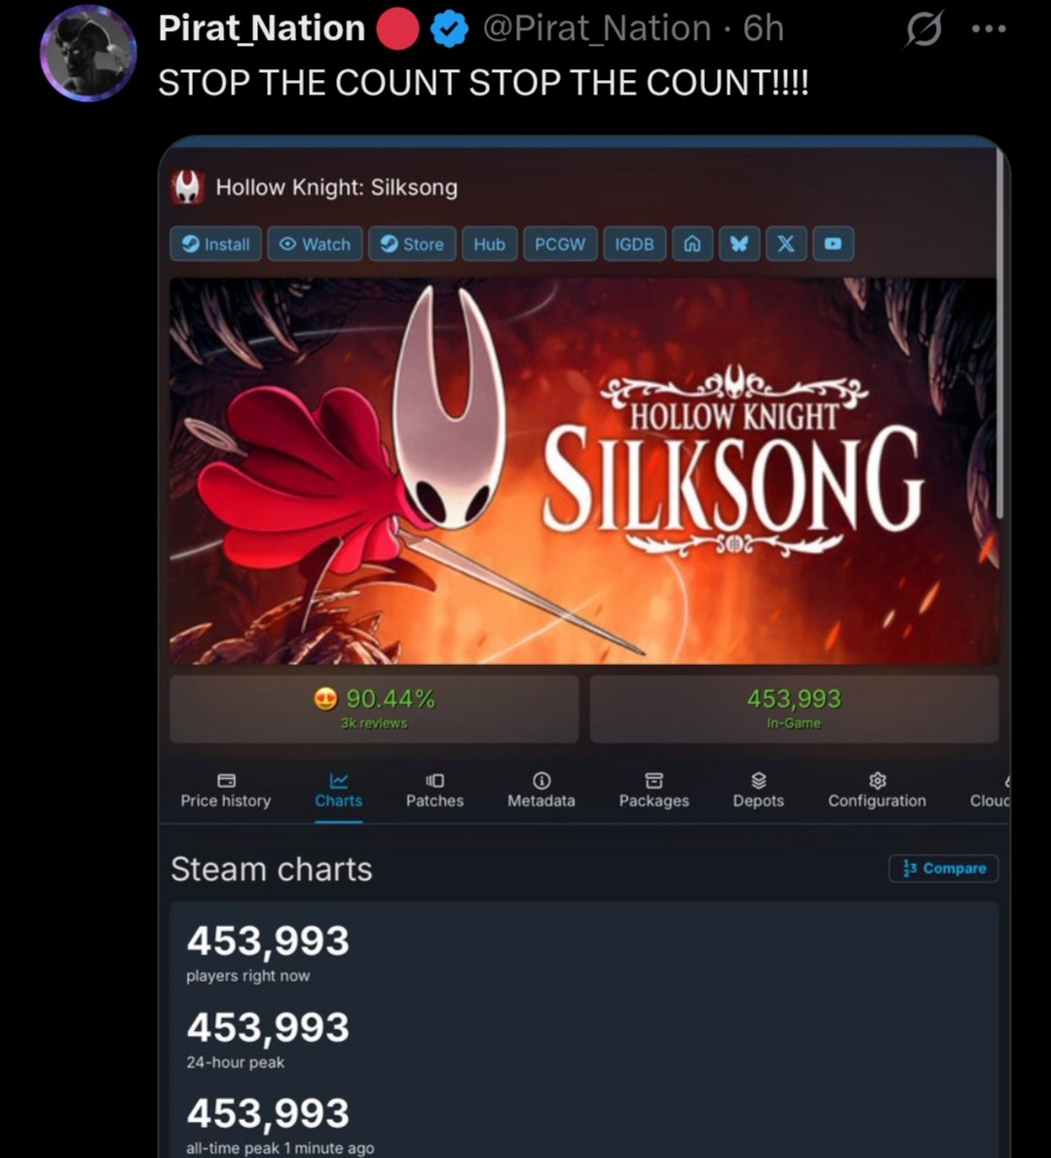Open the YouTube icon button
1051x1158 pixels.
(833, 244)
